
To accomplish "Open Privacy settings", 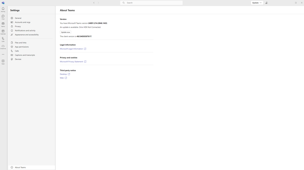I will [31, 26].
